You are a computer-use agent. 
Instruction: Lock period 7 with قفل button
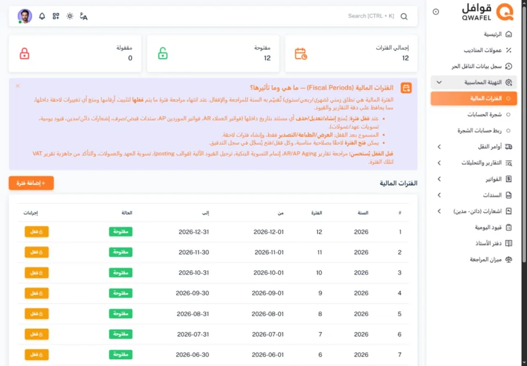coord(37,334)
